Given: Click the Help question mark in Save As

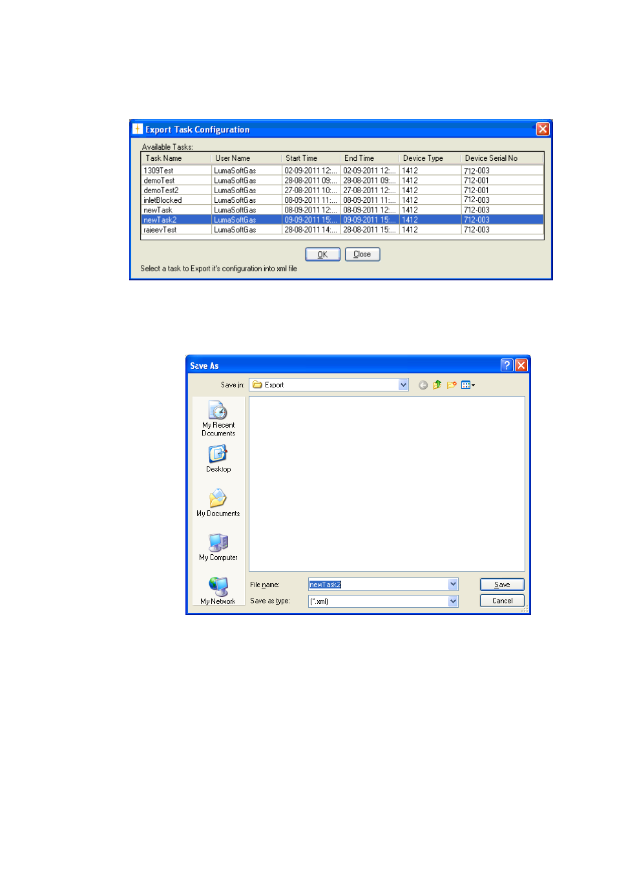Looking at the screenshot, I should click(x=507, y=365).
